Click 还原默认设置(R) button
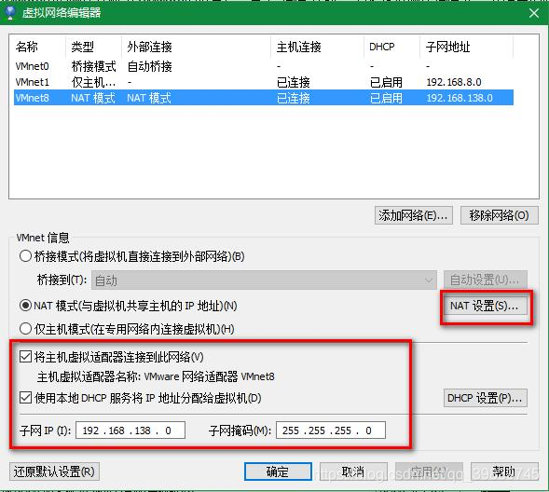Viewport: 549px width, 492px height. coord(54,471)
